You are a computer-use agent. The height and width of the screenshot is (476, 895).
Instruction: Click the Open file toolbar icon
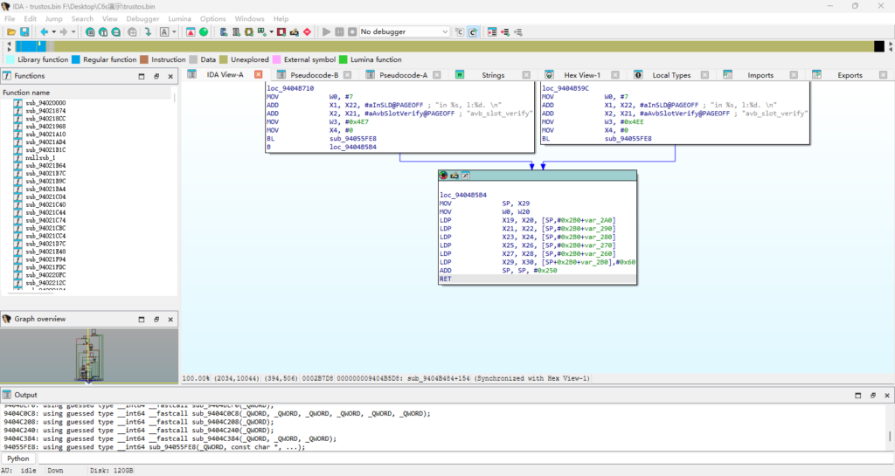pyautogui.click(x=11, y=32)
